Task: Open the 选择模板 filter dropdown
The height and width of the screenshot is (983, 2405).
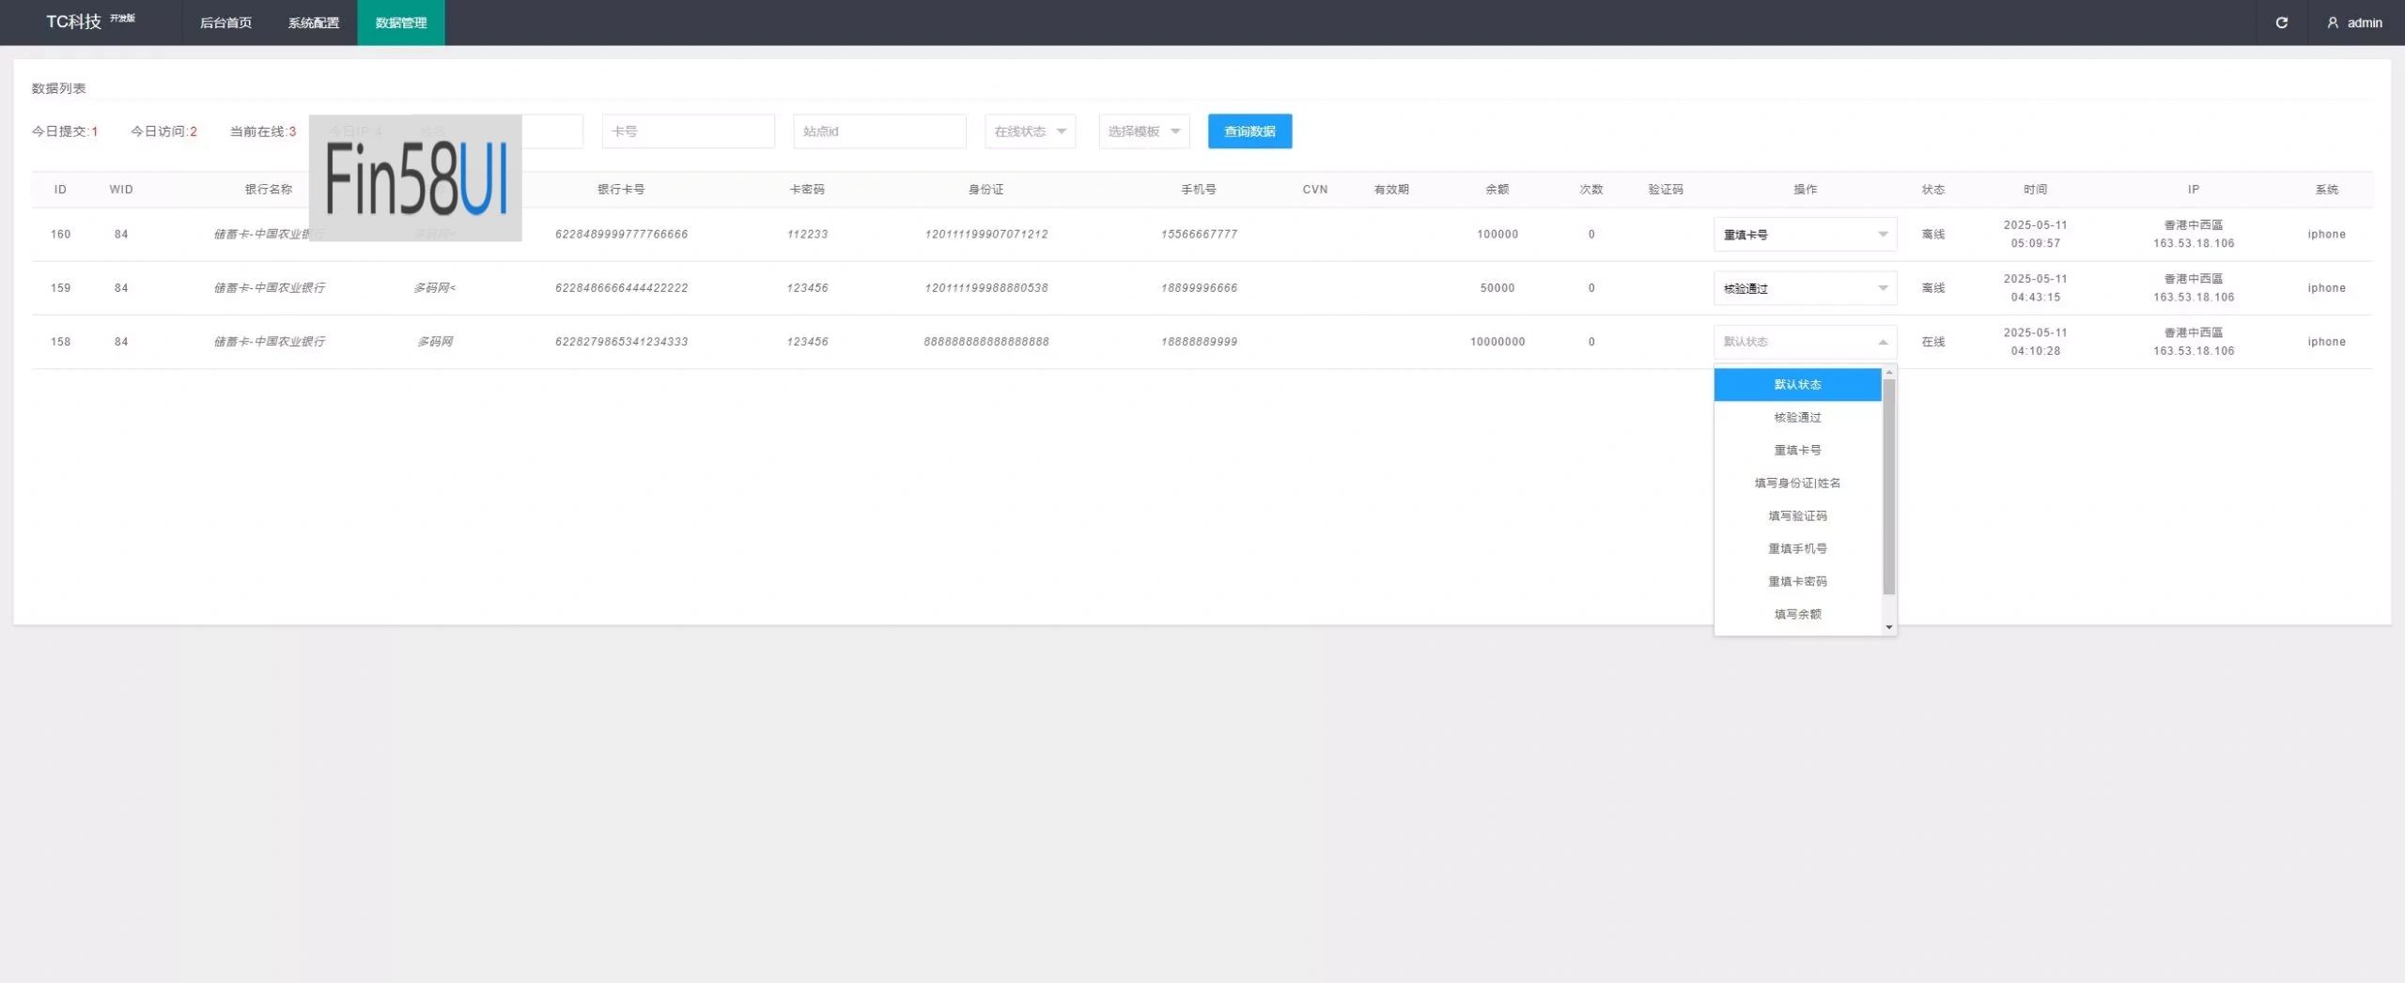Action: (x=1143, y=131)
